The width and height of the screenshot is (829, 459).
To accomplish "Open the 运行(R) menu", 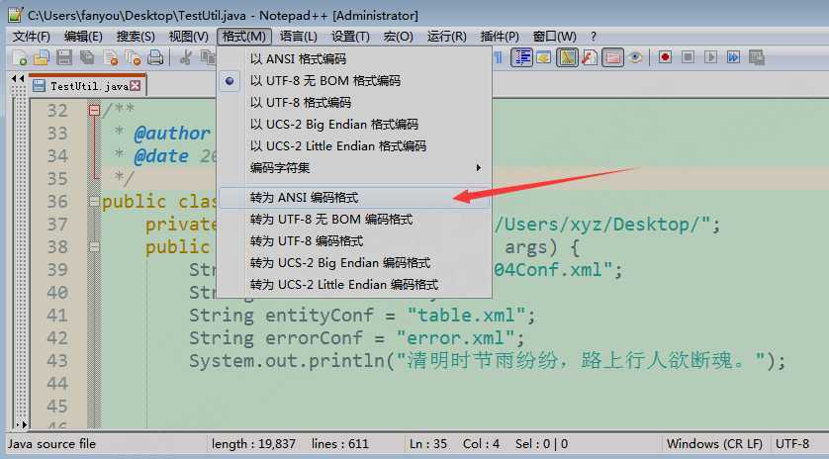I will 447,37.
